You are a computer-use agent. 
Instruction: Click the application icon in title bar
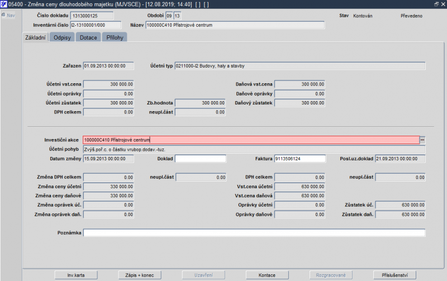pyautogui.click(x=3, y=4)
